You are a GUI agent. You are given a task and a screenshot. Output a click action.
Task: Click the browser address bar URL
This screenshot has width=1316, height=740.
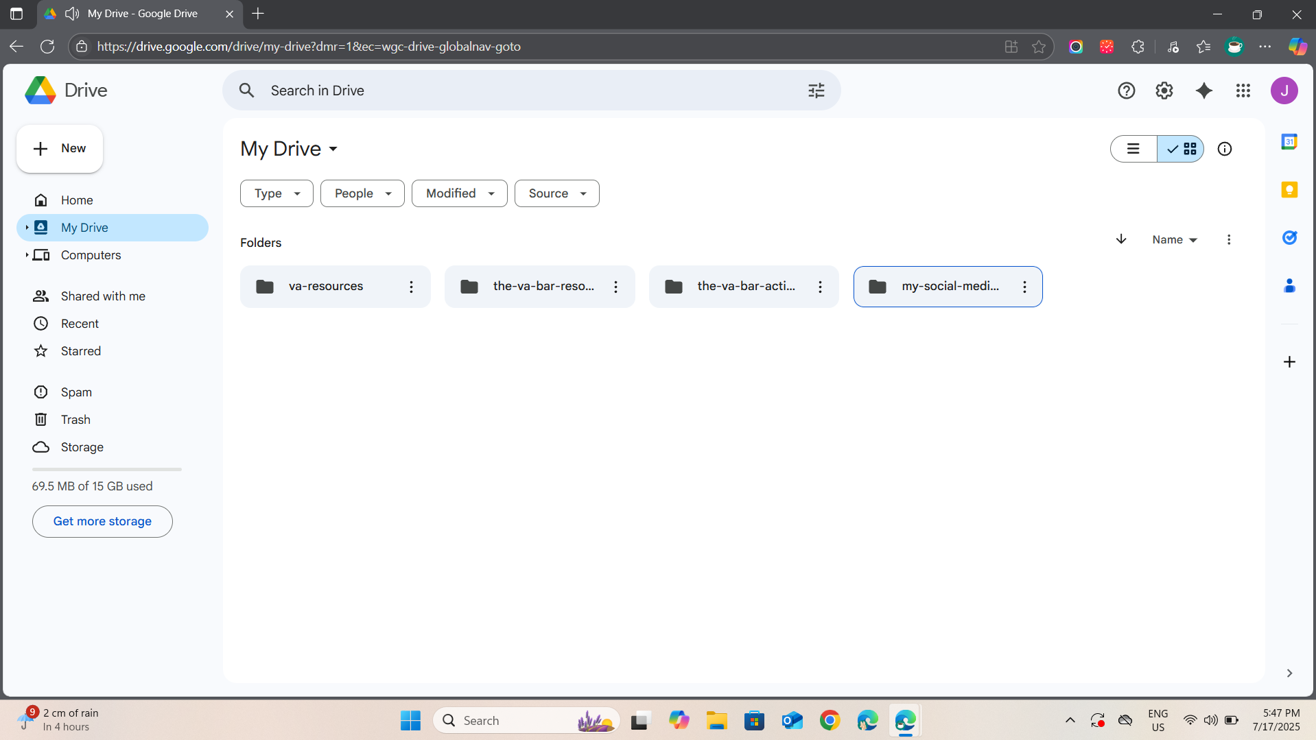[x=309, y=47]
